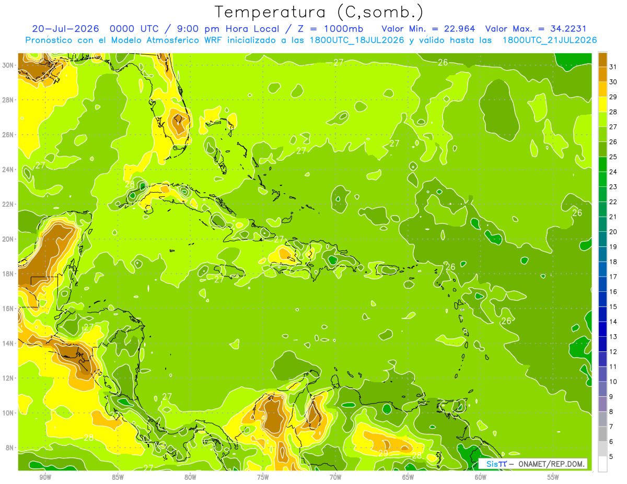Click the legend value "23"
The image size is (627, 484).
coord(613,187)
